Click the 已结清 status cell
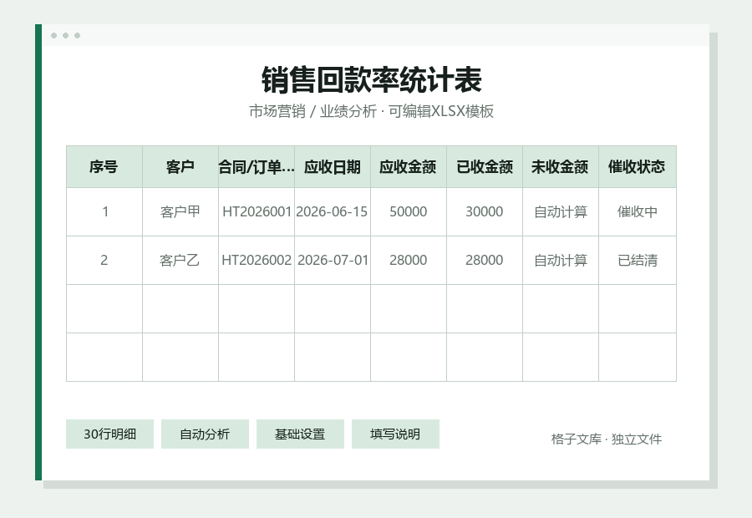The width and height of the screenshot is (752, 518). [x=638, y=261]
